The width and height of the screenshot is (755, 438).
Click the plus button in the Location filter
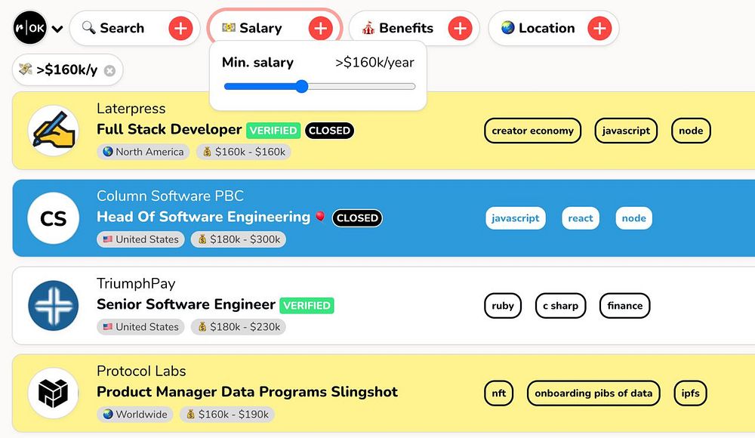tap(599, 29)
